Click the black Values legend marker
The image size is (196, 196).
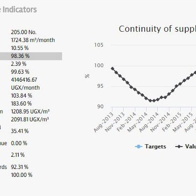tap(179, 147)
